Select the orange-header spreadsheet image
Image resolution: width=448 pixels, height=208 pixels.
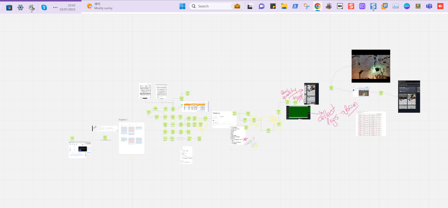[x=195, y=107]
